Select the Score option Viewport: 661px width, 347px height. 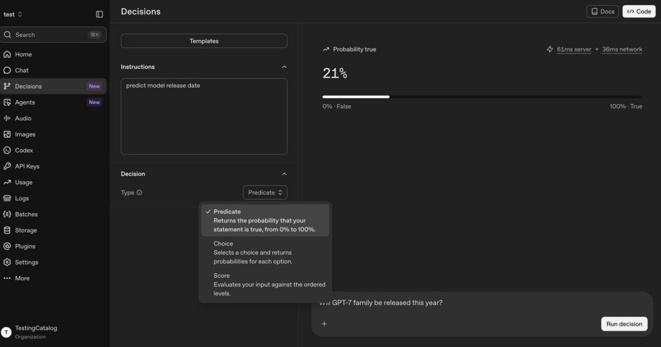tap(265, 284)
